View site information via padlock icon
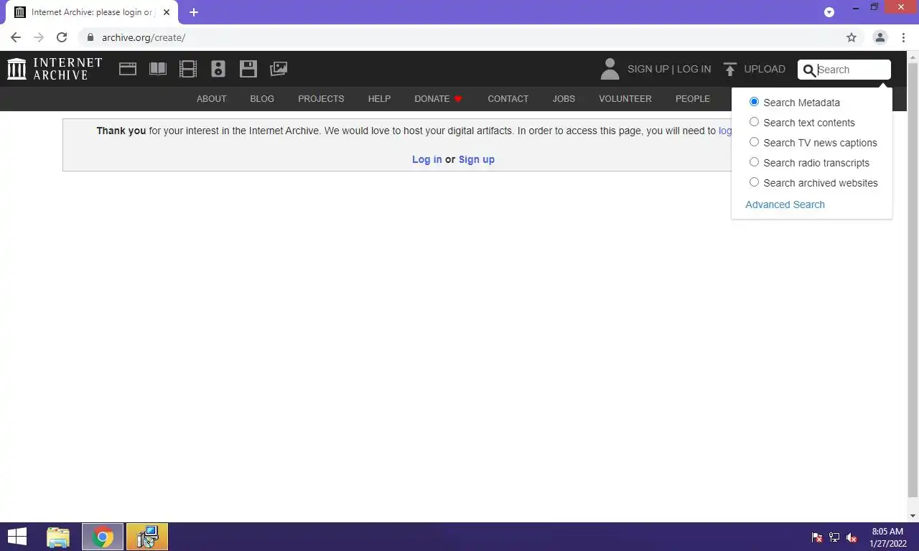 [90, 37]
